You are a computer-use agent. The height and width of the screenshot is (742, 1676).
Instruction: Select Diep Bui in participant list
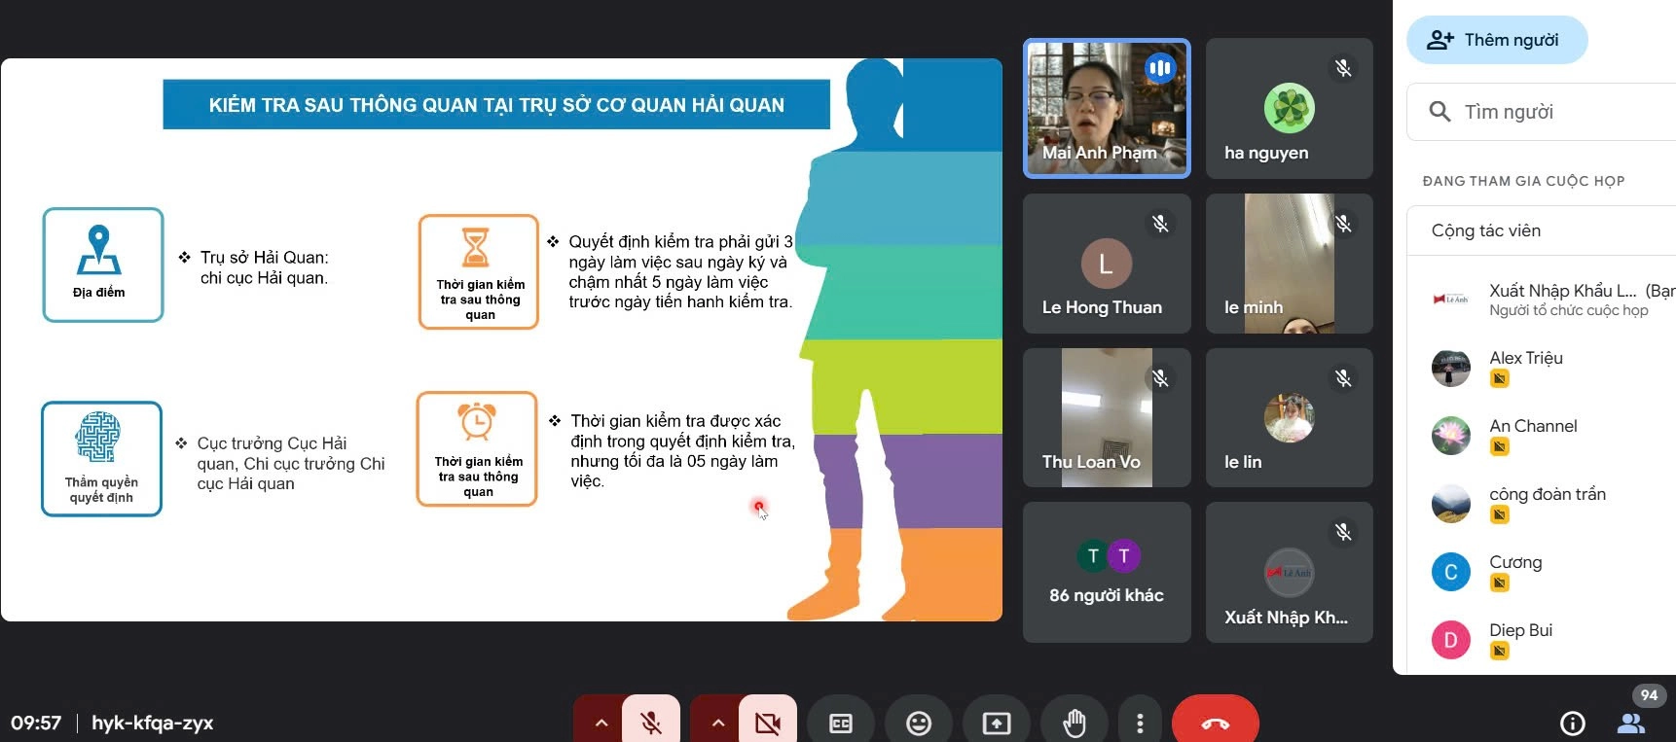[1520, 630]
